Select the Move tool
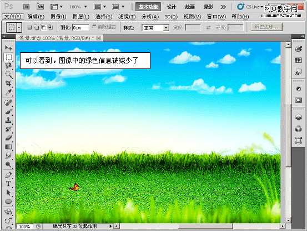 tap(8, 48)
